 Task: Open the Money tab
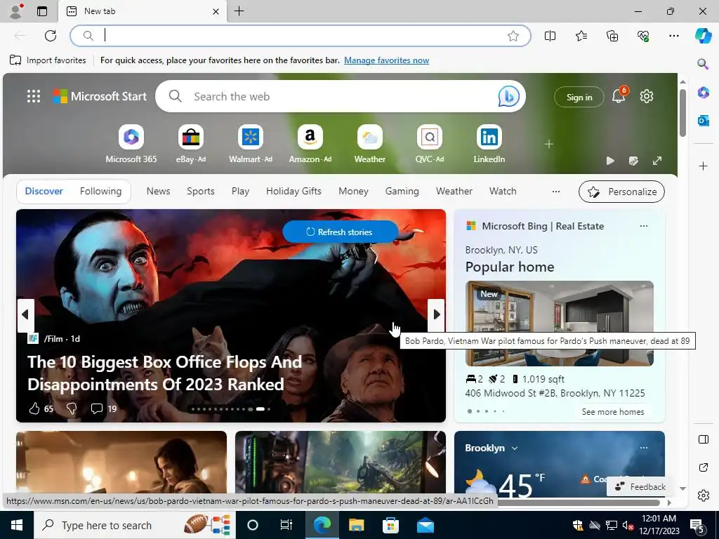coord(353,191)
